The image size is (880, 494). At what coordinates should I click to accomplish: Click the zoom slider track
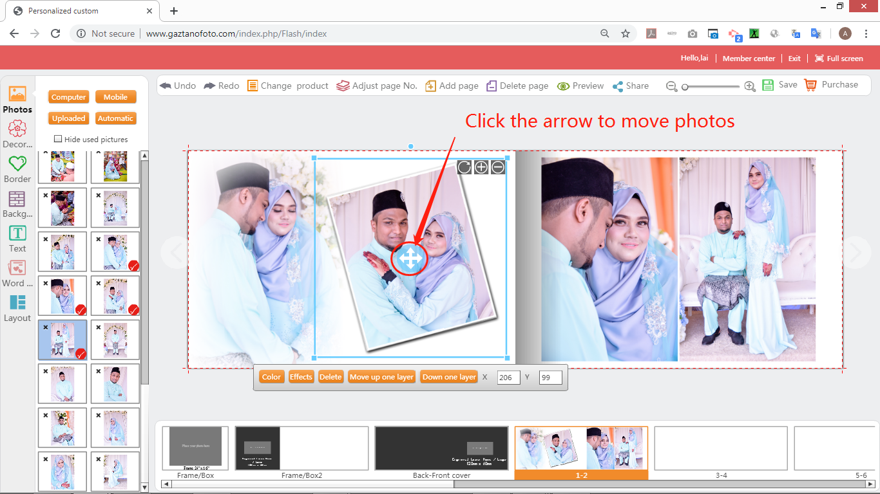coord(712,86)
